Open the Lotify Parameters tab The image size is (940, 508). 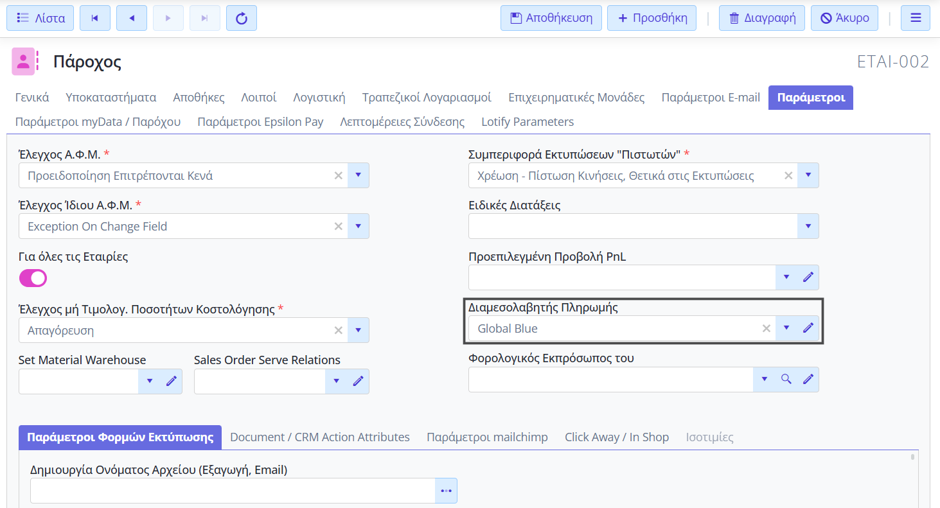point(528,121)
